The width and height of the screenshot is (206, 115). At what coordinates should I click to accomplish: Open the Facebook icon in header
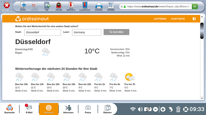click(194, 19)
